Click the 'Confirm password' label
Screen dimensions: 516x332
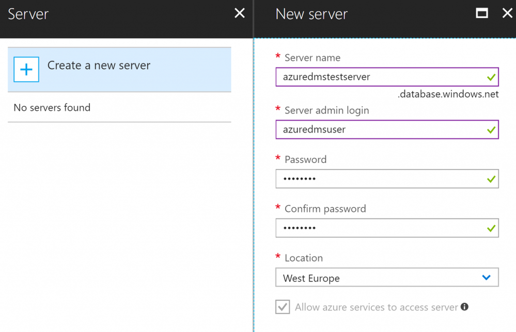pyautogui.click(x=325, y=209)
